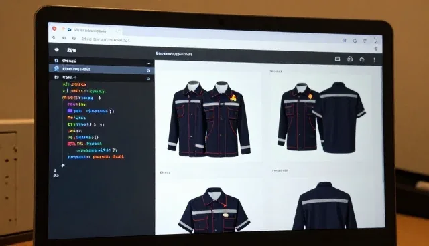Select the active browser tab

pyautogui.click(x=91, y=30)
